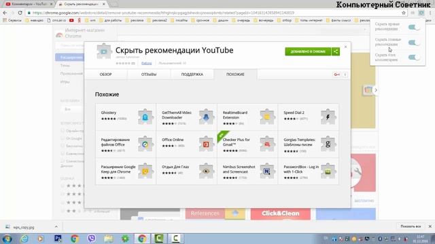
Task: Select the highlighted Extensions category in web store sidebar
Action: coord(69,57)
